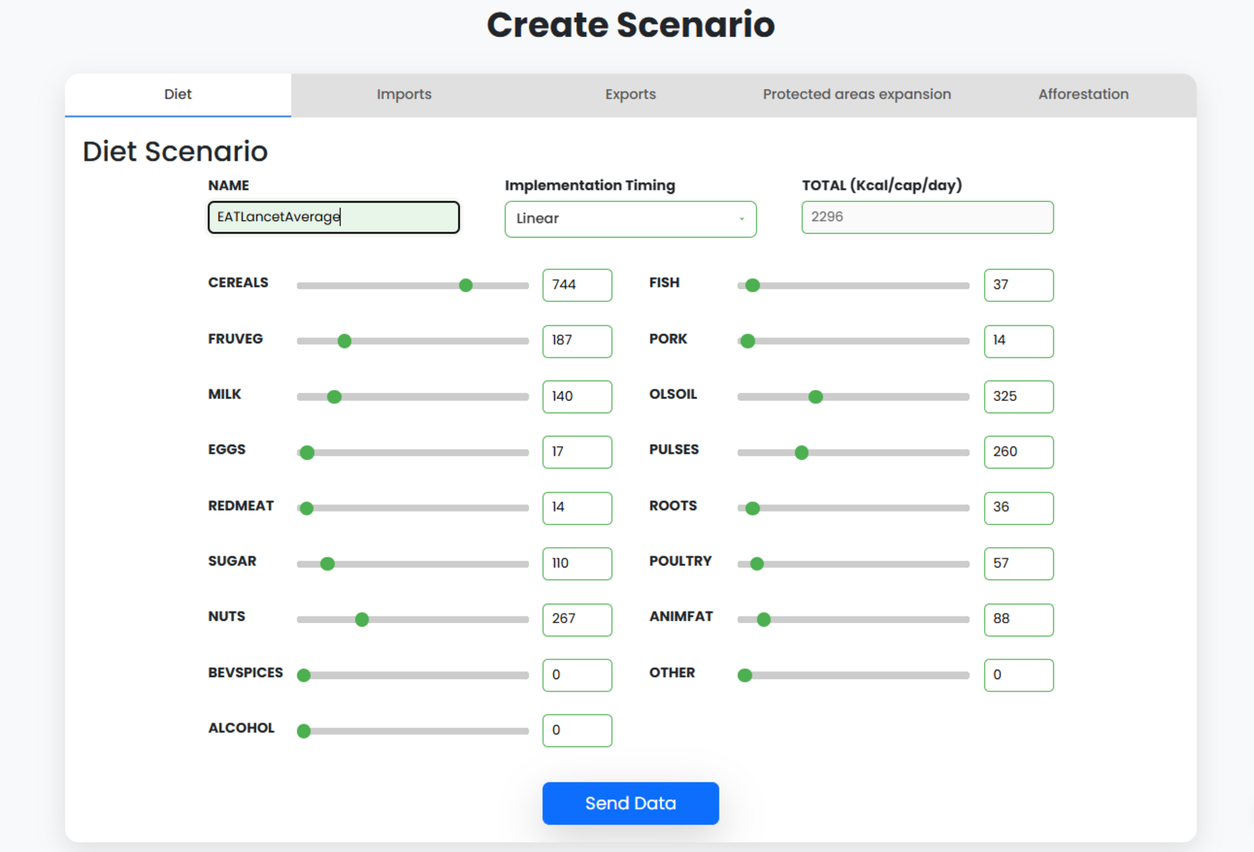The width and height of the screenshot is (1254, 852).
Task: Click the SUGAR value input box
Action: coord(577,563)
